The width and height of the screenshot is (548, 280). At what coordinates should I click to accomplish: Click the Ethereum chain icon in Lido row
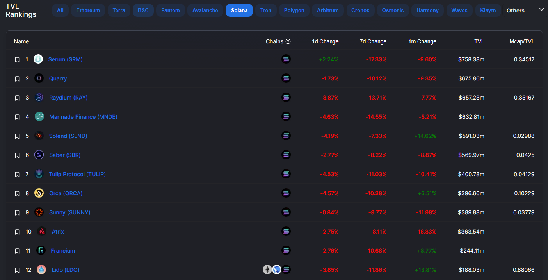click(267, 269)
